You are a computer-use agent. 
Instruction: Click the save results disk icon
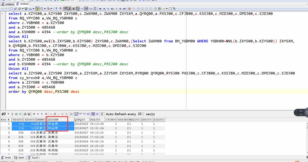click(x=29, y=114)
